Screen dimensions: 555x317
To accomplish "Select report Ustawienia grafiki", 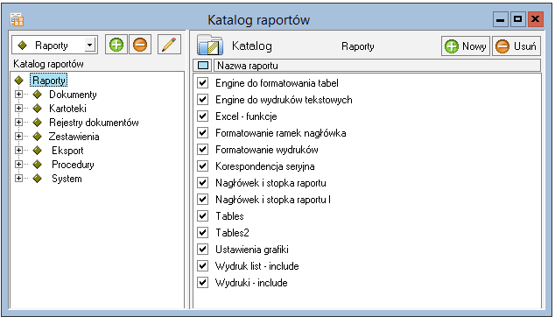I will (x=252, y=250).
